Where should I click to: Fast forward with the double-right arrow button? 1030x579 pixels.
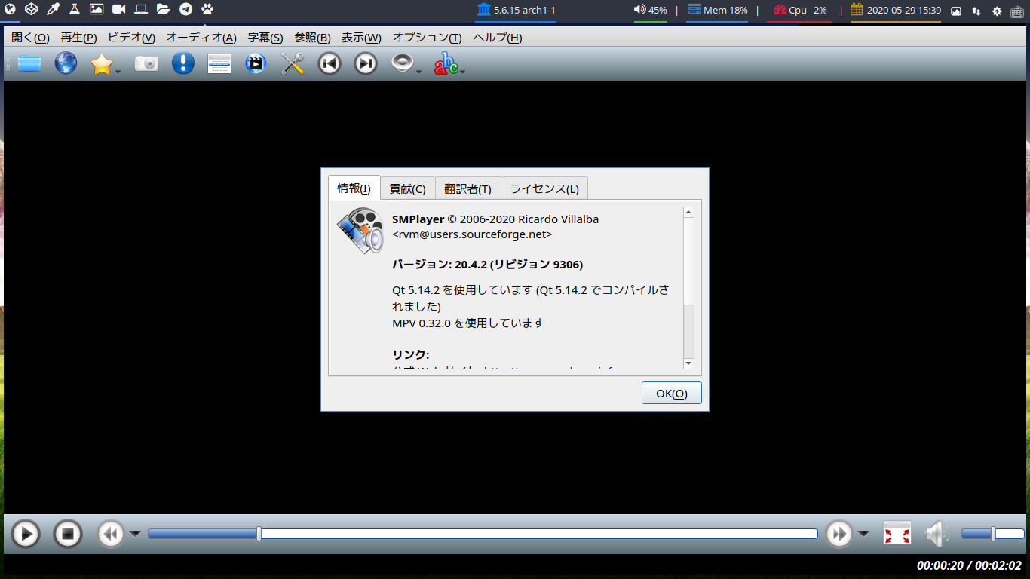838,535
